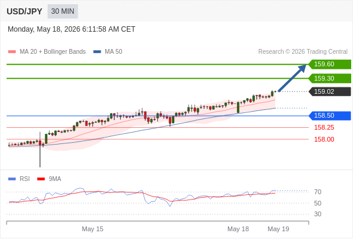Click the 159.02 current price tag
The height and width of the screenshot is (239, 353).
coord(330,92)
